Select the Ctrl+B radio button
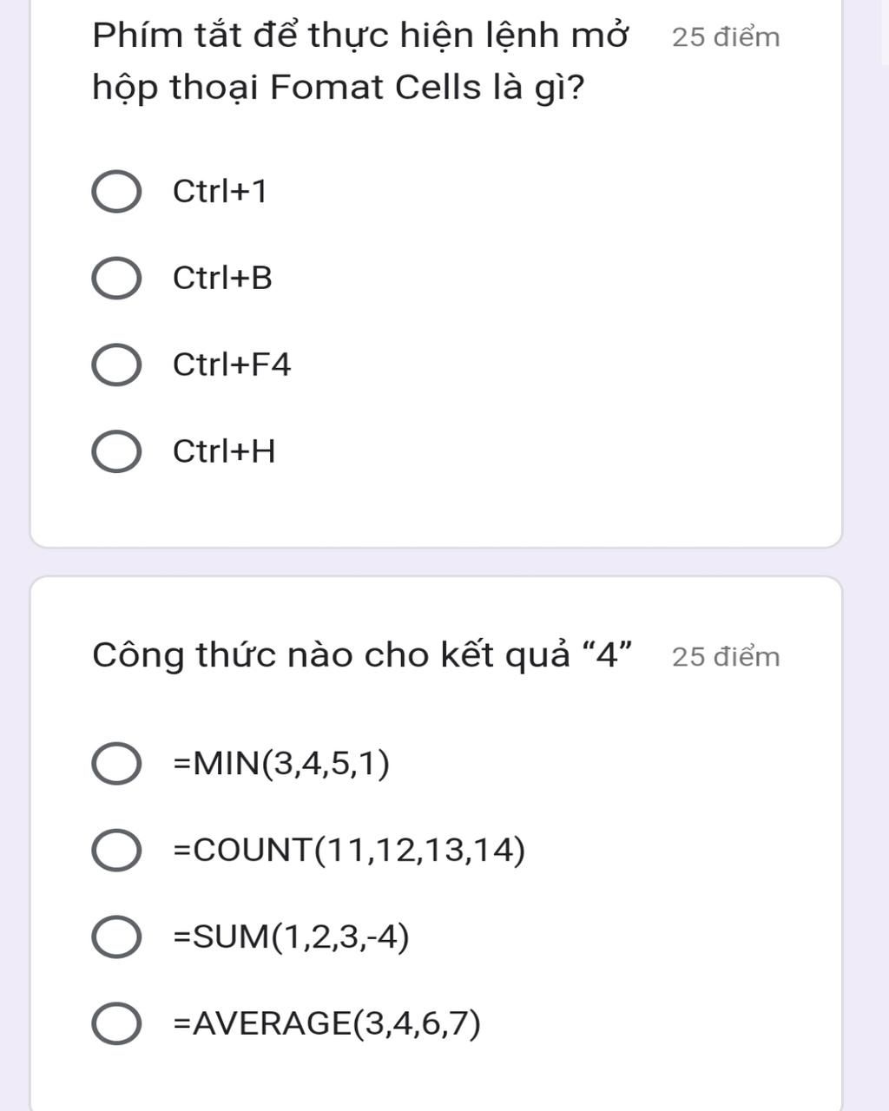The width and height of the screenshot is (889, 1111). pos(116,279)
